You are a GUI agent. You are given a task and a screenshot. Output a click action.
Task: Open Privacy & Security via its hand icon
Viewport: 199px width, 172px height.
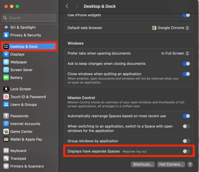[x=6, y=35]
